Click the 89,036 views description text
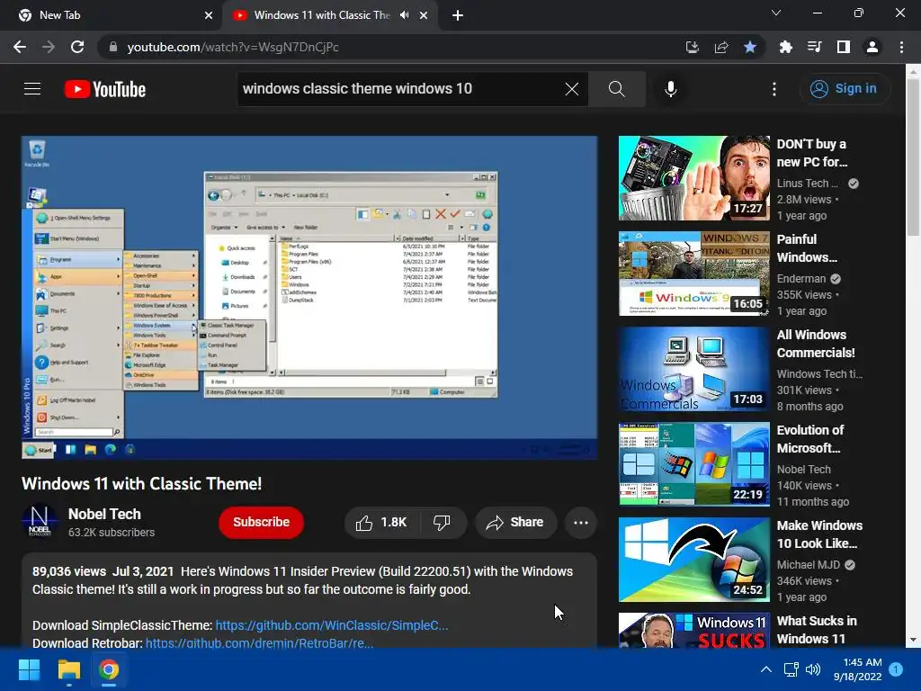The width and height of the screenshot is (921, 691). pyautogui.click(x=68, y=571)
